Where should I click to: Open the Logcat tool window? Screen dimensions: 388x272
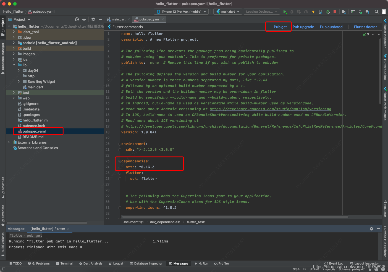click(x=116, y=263)
